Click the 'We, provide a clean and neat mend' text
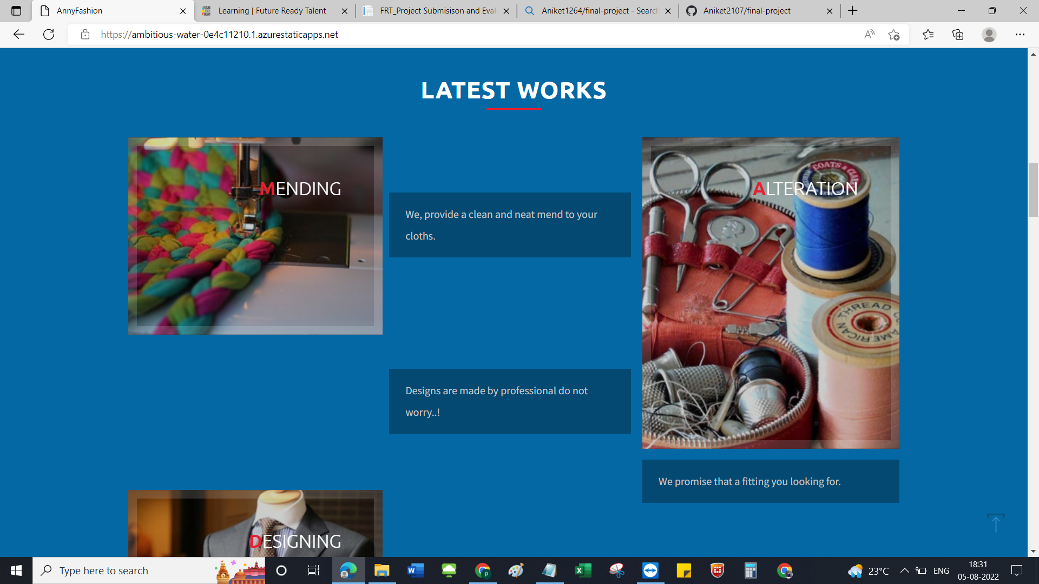This screenshot has width=1039, height=584. 501,225
